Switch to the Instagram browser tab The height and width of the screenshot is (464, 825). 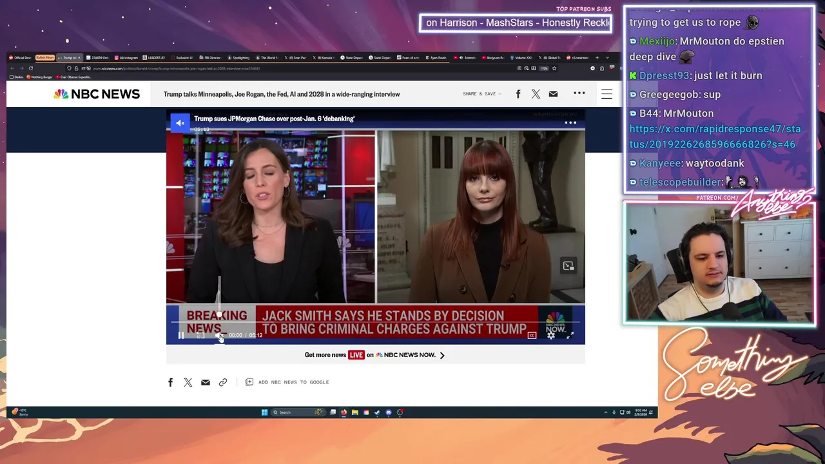pos(126,57)
